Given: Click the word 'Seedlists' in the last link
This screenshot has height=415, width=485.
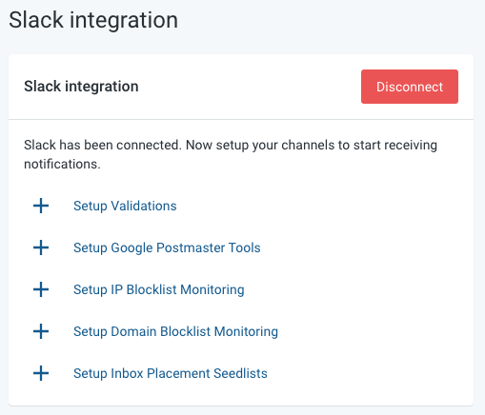Looking at the screenshot, I should (240, 373).
